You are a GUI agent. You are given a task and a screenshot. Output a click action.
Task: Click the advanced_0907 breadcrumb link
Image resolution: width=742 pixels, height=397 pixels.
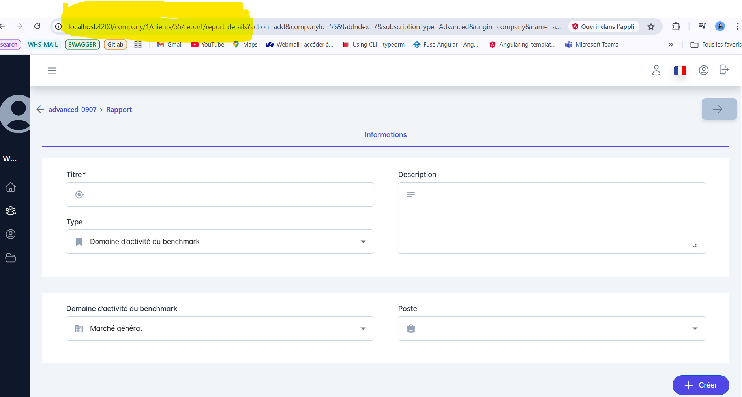[x=73, y=110]
